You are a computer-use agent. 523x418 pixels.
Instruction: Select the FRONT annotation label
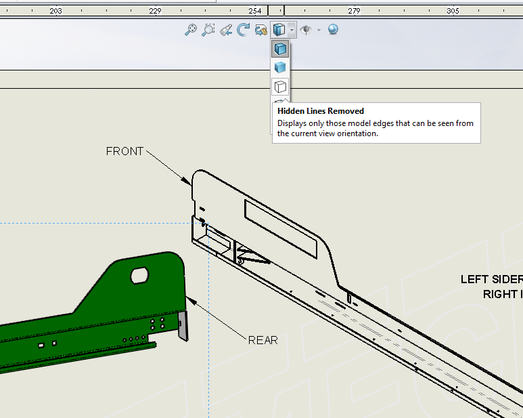tap(124, 151)
